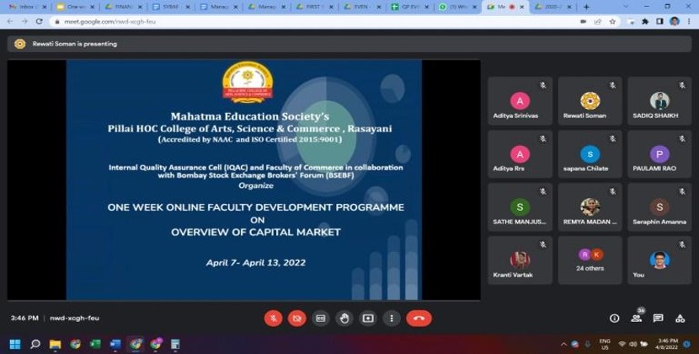Screen dimensions: 699x354
Task: Open the chat panel icon
Action: click(658, 318)
